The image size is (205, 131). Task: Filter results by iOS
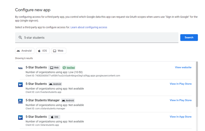(43, 51)
